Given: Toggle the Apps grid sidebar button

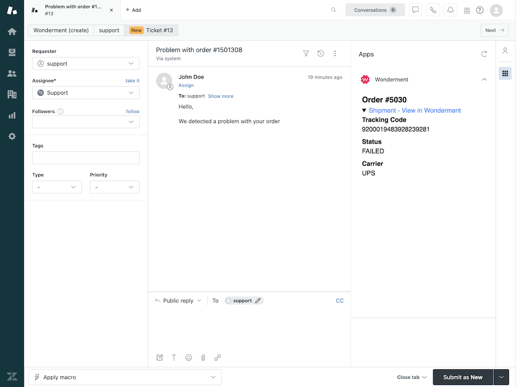Looking at the screenshot, I should click(x=505, y=74).
